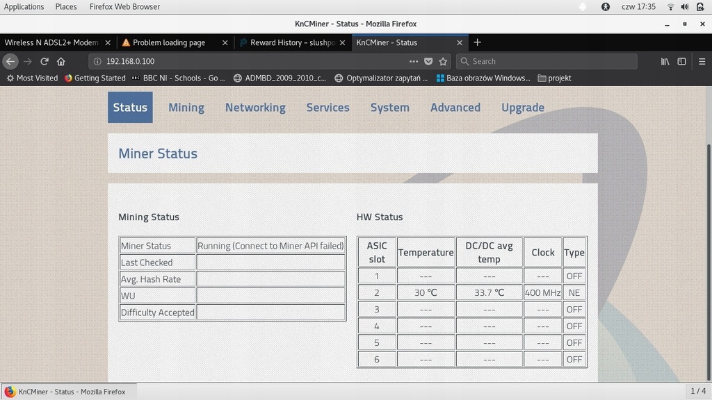Click the Search input field
The height and width of the screenshot is (400, 712).
pos(547,61)
